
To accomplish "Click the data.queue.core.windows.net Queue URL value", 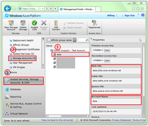I will (108, 91).
